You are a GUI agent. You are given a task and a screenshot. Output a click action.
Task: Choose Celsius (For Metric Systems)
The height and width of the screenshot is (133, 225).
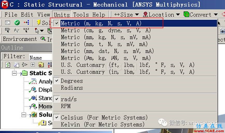click(x=135, y=117)
